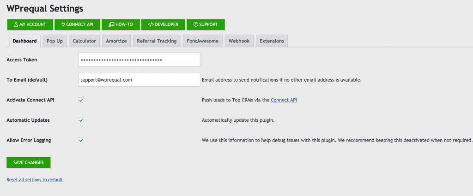Click the Activate Connect API label
The height and width of the screenshot is (196, 473).
coord(30,100)
